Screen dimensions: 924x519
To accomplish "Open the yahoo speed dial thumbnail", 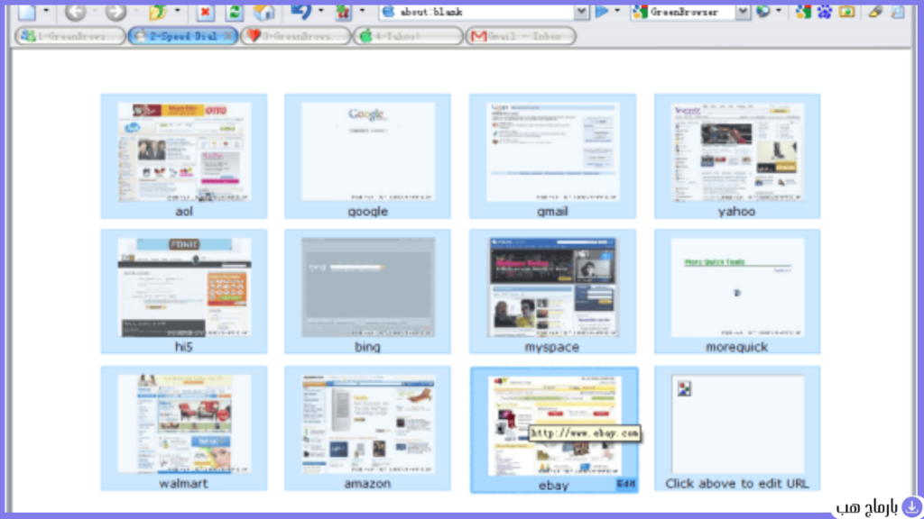I will 737,151.
